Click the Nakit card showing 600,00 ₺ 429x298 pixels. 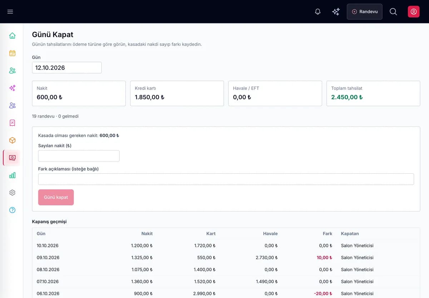tap(79, 93)
